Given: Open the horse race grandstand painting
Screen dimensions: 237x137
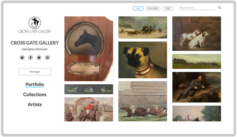Looking at the screenshot, I should point(142,101).
